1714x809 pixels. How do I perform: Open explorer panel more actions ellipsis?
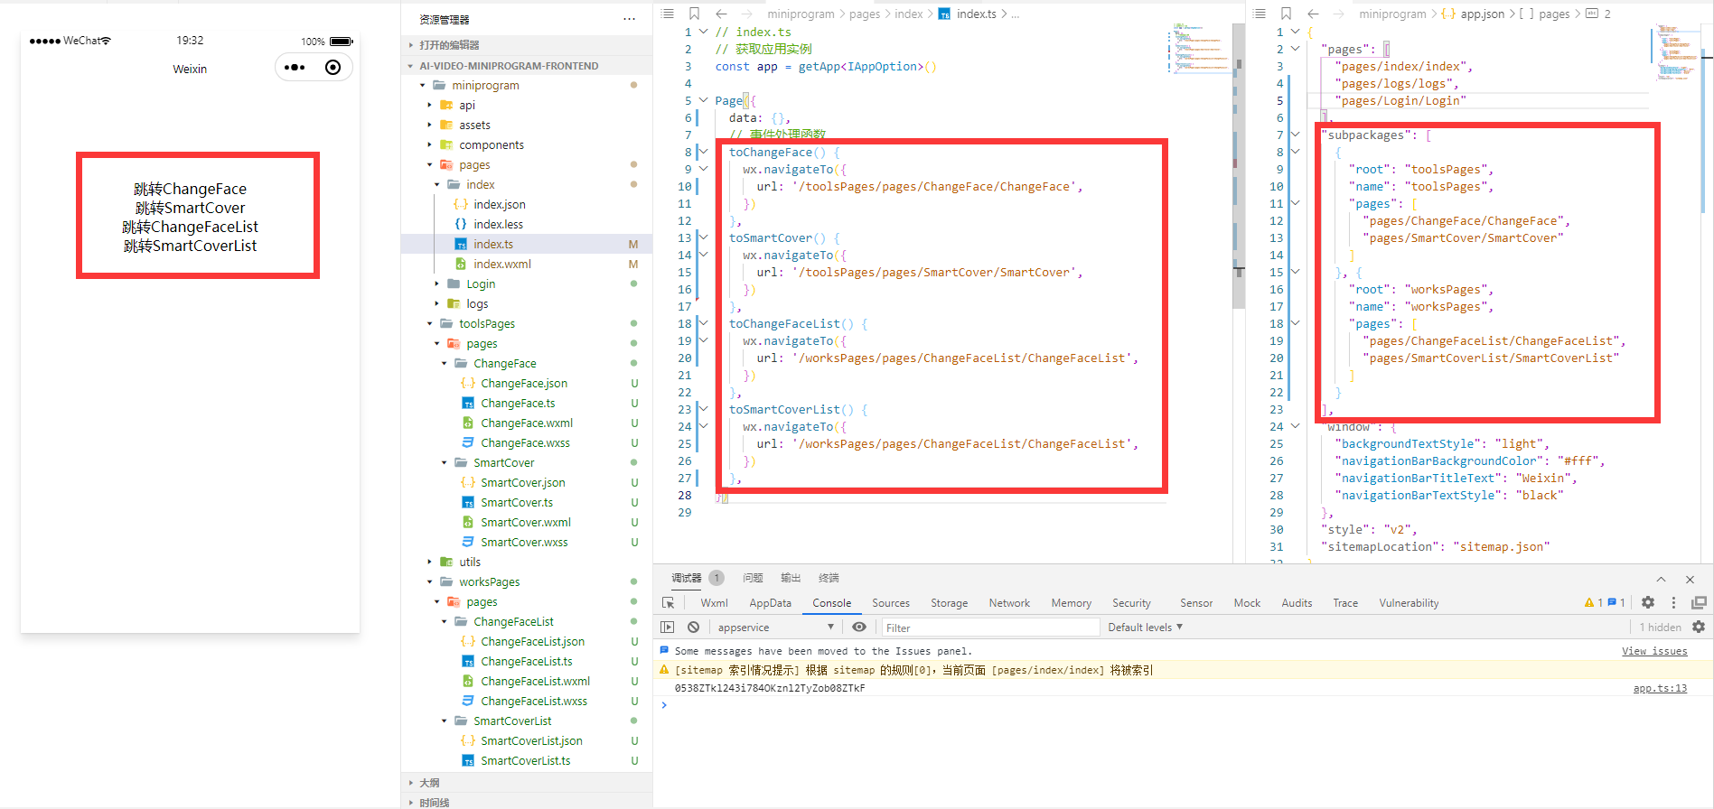coord(629,19)
